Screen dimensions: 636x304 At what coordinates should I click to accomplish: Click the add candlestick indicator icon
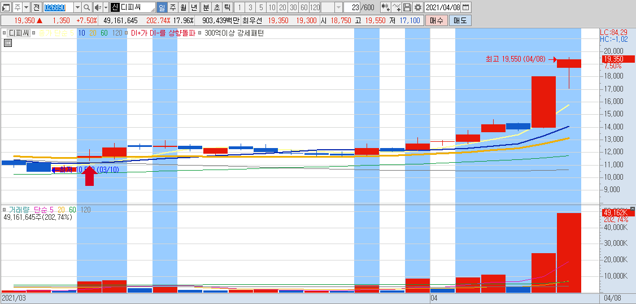pyautogui.click(x=386, y=7)
